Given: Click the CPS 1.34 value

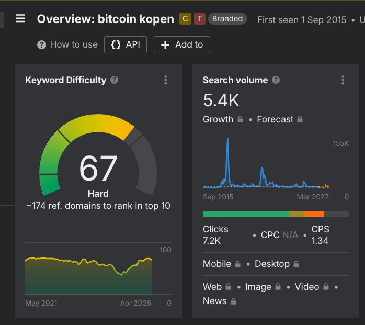Looking at the screenshot, I should (321, 235).
